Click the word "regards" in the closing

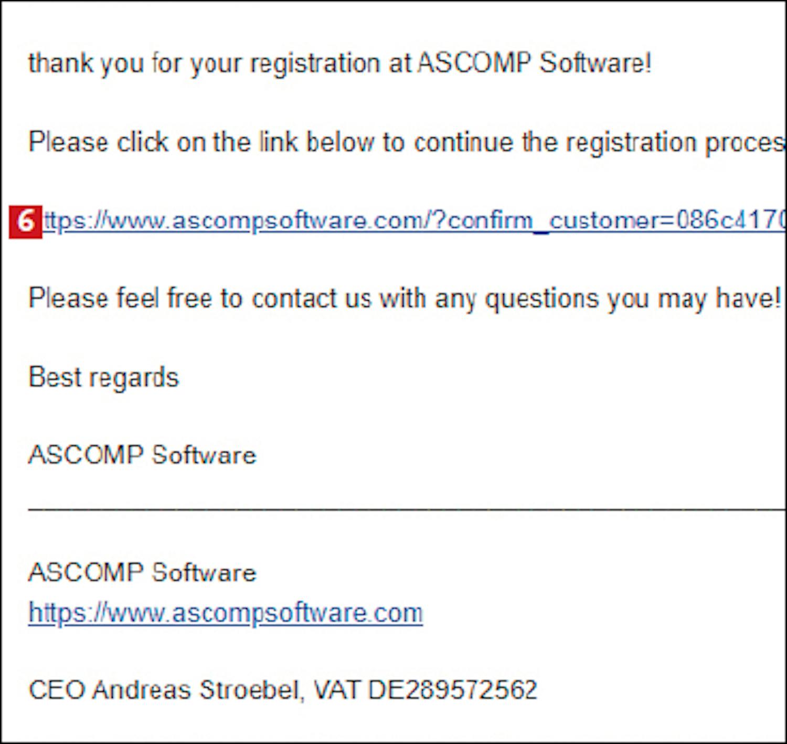pos(139,378)
